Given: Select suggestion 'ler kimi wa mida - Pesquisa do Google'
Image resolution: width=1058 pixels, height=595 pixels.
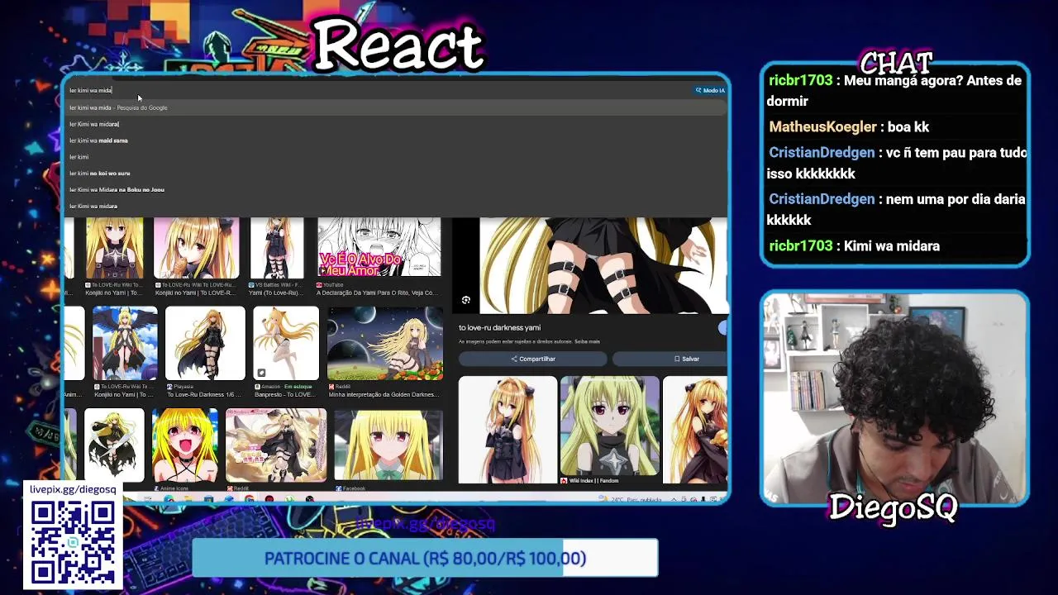Looking at the screenshot, I should [x=396, y=107].
